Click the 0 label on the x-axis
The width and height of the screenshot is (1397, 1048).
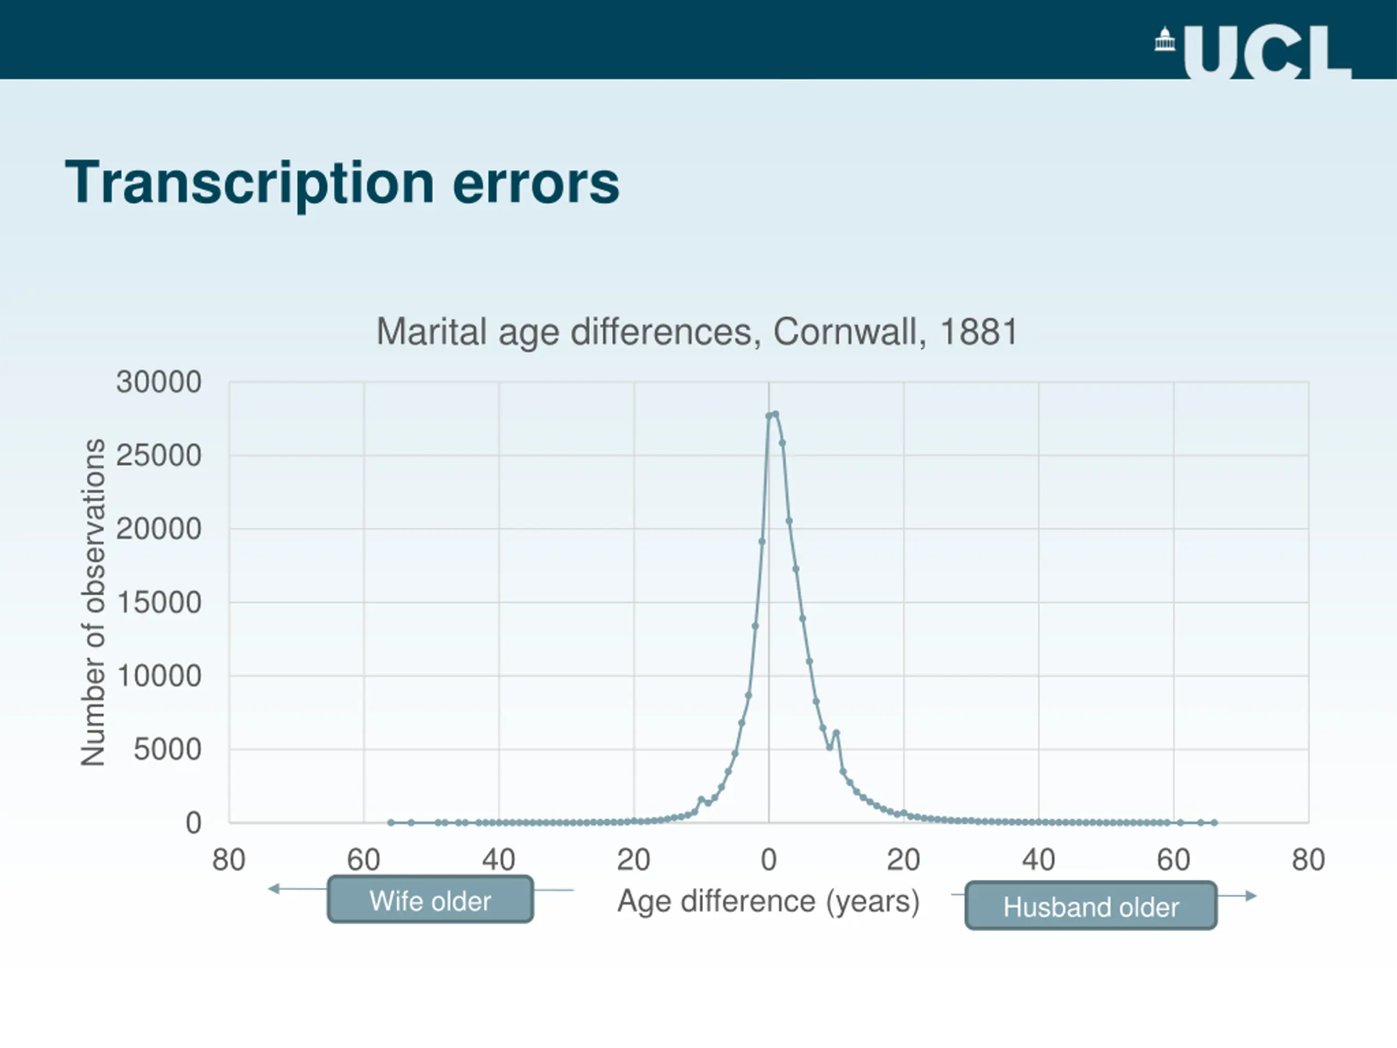(768, 860)
